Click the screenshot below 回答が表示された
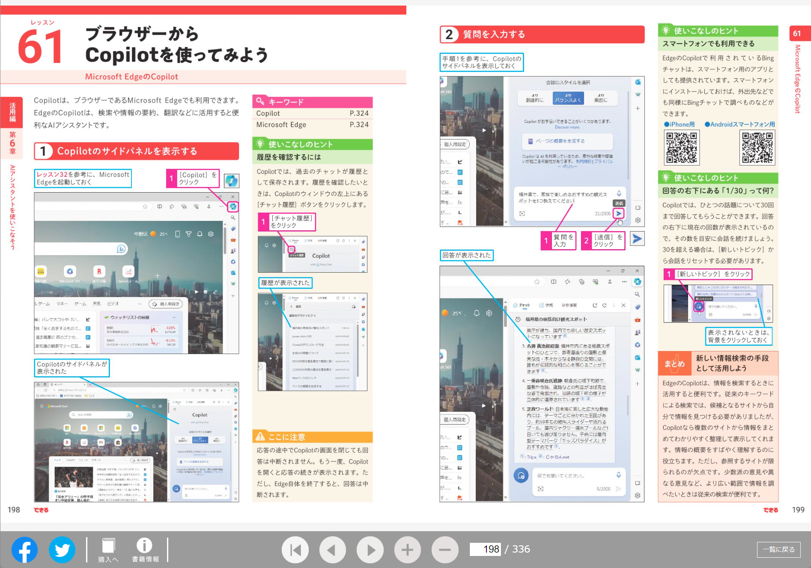The height and width of the screenshot is (568, 811). (x=542, y=384)
